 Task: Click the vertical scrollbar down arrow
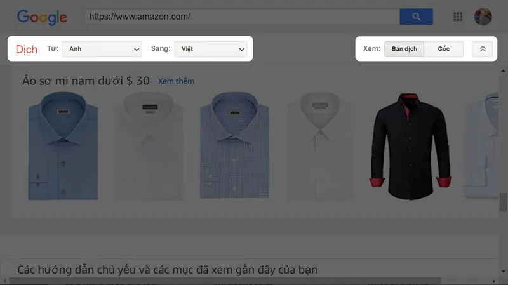click(503, 271)
